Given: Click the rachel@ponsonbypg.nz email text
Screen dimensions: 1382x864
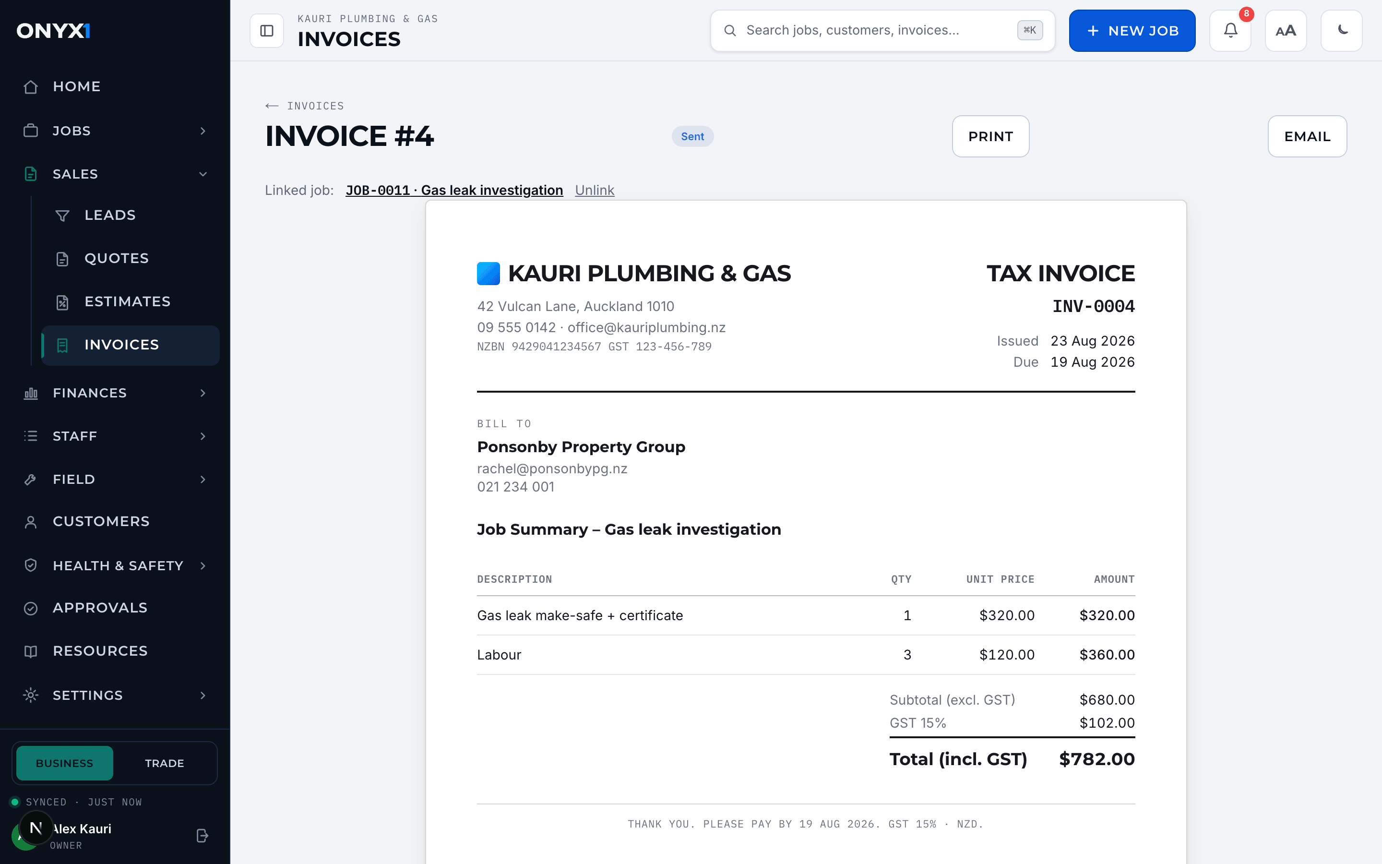Looking at the screenshot, I should 552,468.
